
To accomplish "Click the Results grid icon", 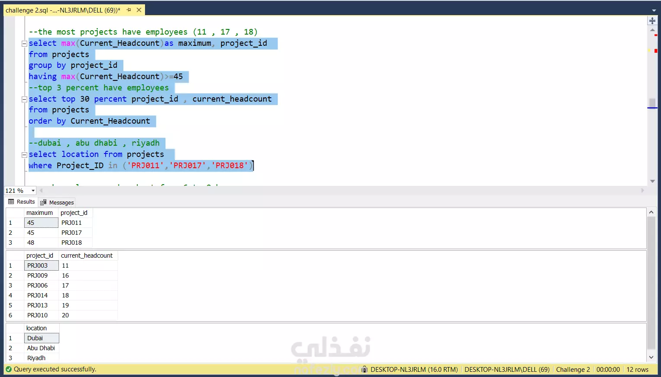I will click(11, 202).
